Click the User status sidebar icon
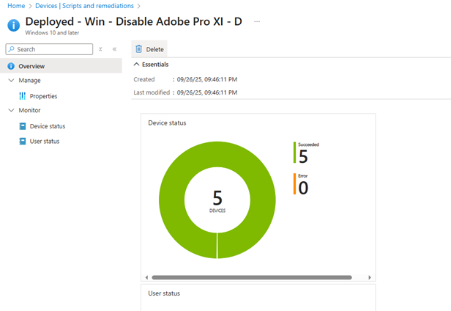This screenshot has width=451, height=311. pyautogui.click(x=22, y=141)
